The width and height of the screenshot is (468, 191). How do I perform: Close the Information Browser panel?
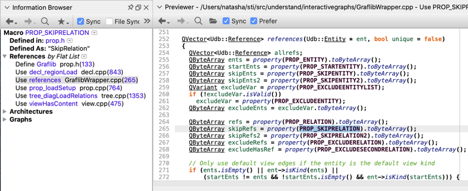click(x=146, y=7)
